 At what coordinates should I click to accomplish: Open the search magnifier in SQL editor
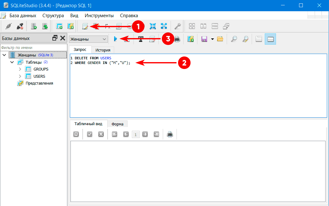(234, 39)
